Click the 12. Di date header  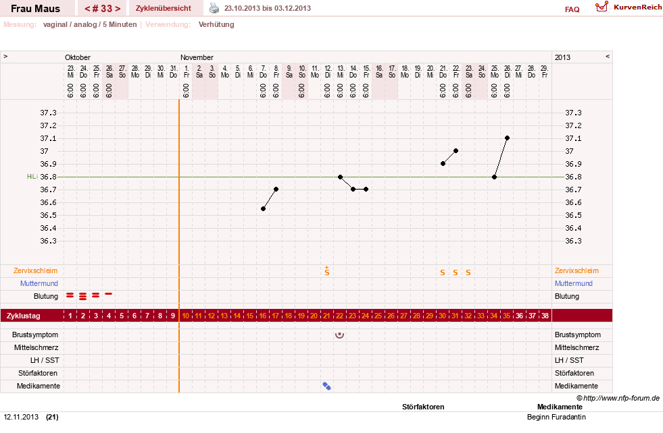point(328,71)
